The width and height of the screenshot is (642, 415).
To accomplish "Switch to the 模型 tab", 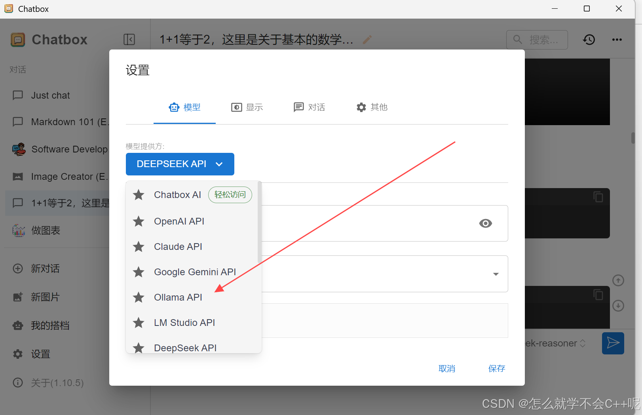I will [x=184, y=107].
